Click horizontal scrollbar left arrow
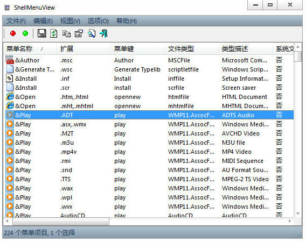 pos(7,221)
